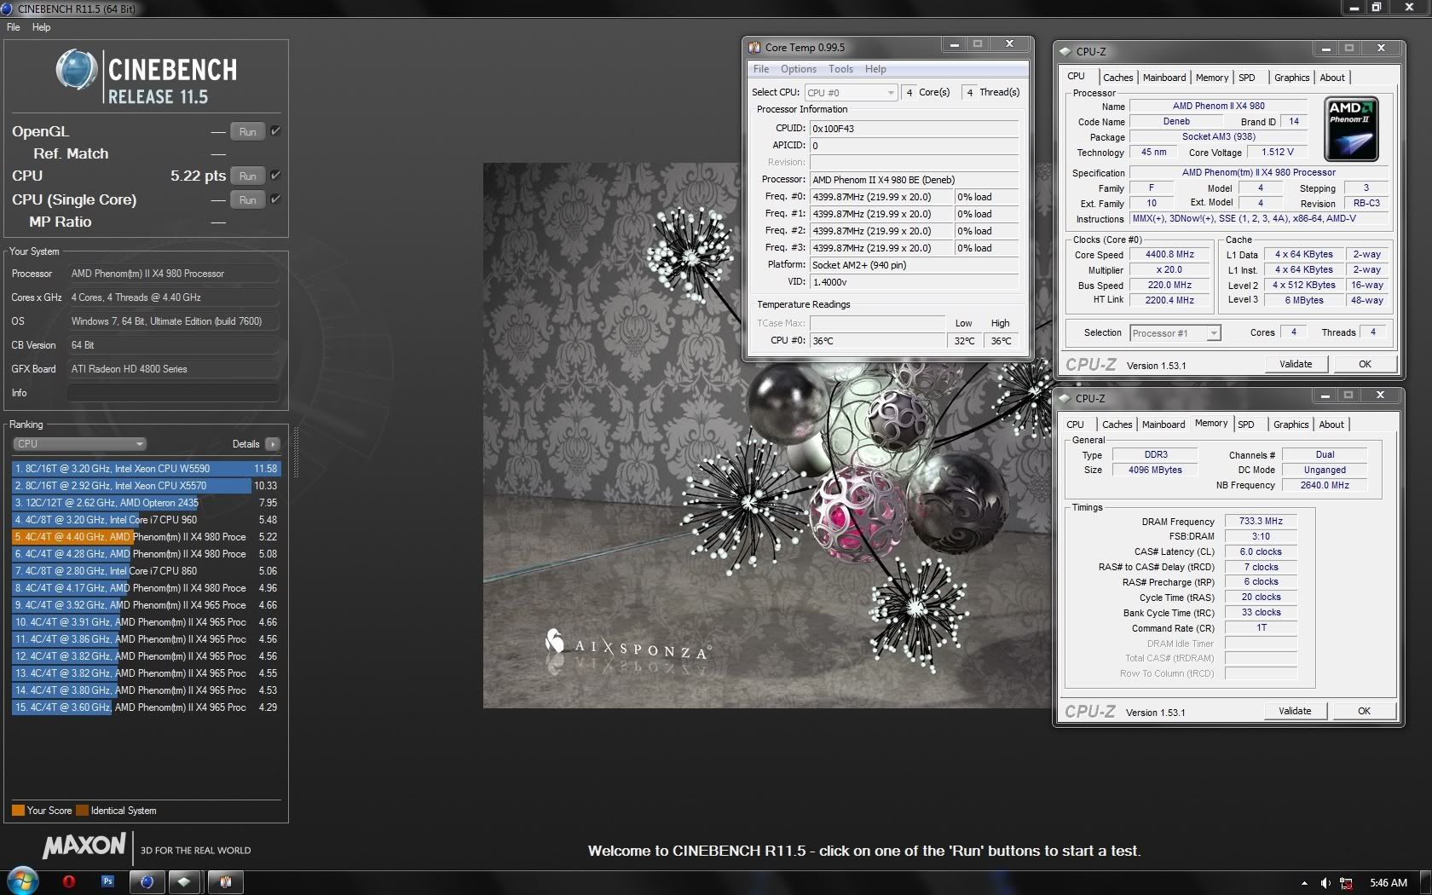The height and width of the screenshot is (895, 1432).
Task: Run the CPU (Single Core) benchmark
Action: pos(248,199)
